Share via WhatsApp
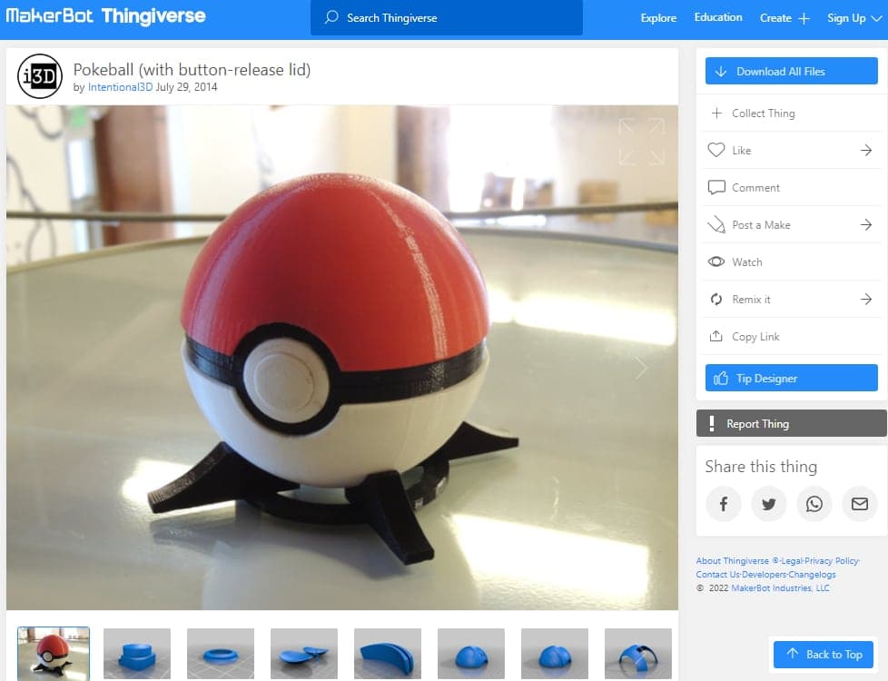The width and height of the screenshot is (888, 681). (814, 504)
